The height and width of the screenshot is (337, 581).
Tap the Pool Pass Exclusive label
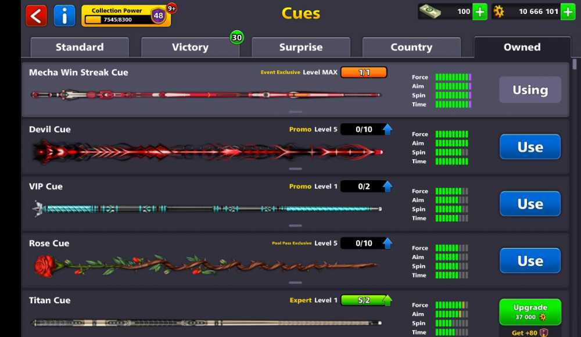click(x=292, y=243)
